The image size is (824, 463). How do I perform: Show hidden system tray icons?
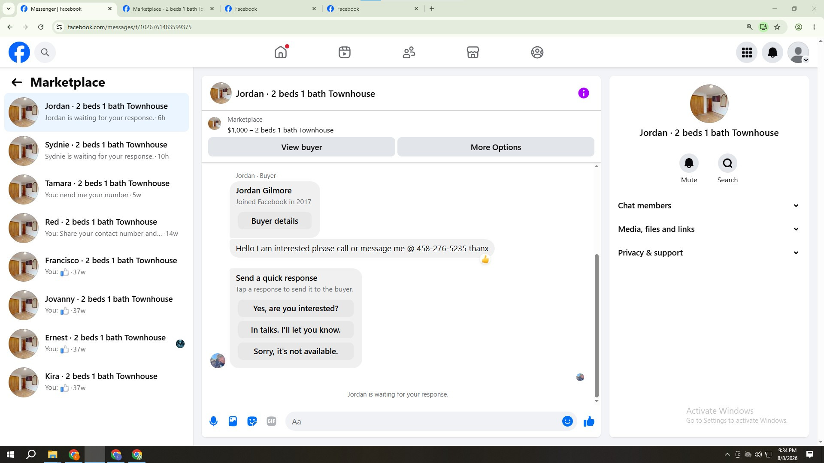(727, 454)
